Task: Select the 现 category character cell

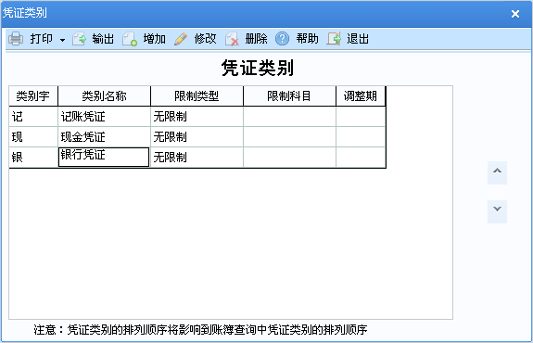Action: (33, 137)
